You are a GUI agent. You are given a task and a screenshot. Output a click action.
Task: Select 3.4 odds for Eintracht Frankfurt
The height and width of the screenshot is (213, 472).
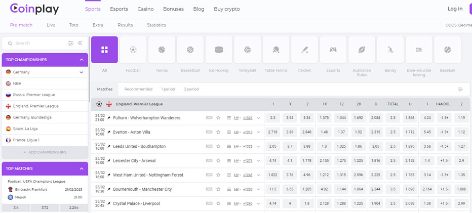tap(16, 207)
